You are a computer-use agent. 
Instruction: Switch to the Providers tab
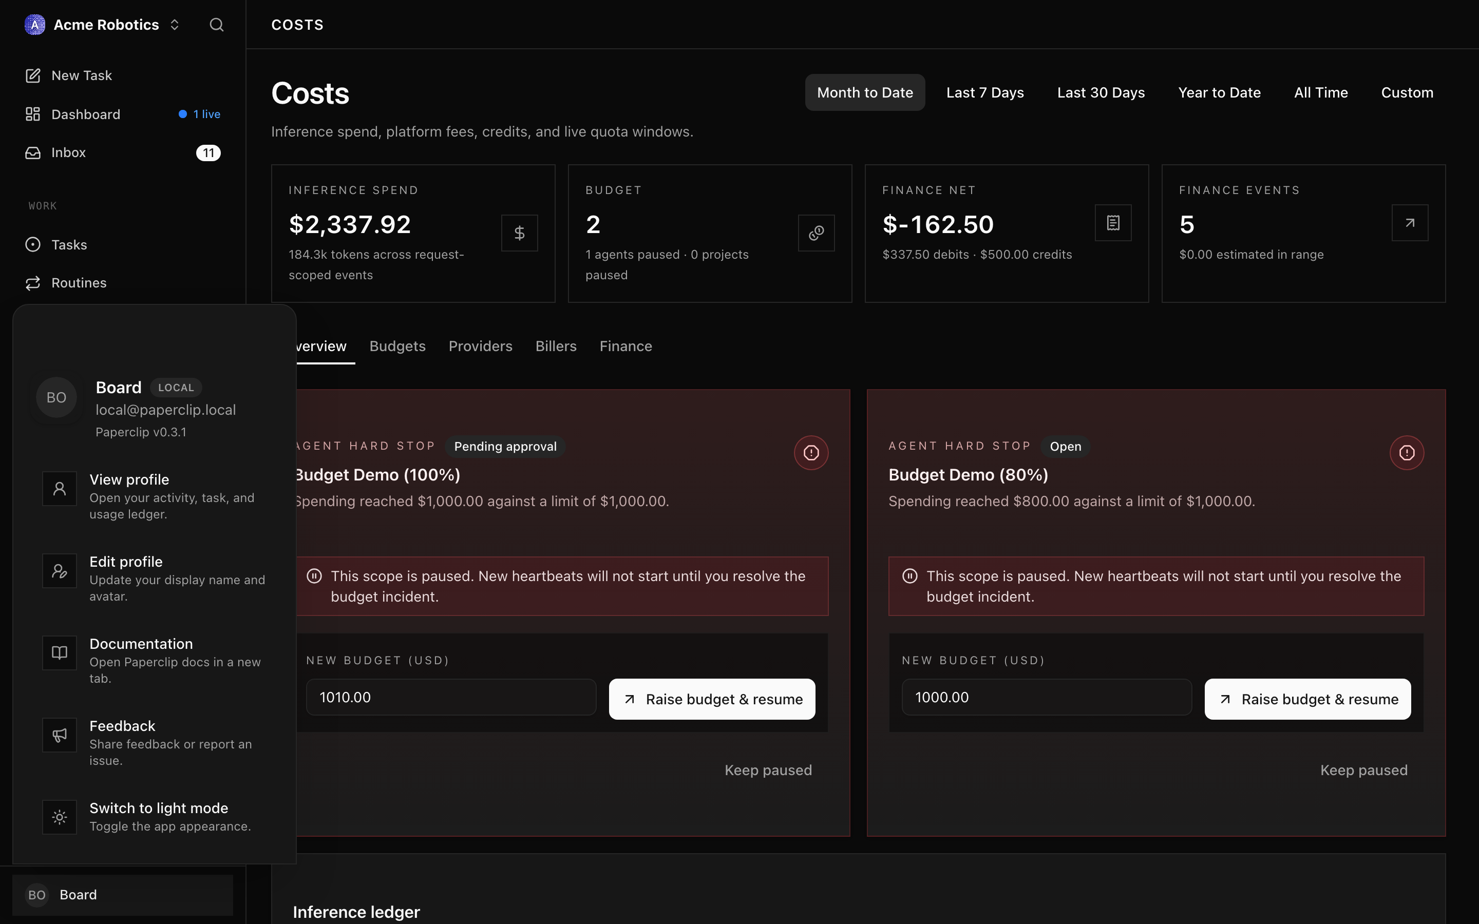click(480, 346)
